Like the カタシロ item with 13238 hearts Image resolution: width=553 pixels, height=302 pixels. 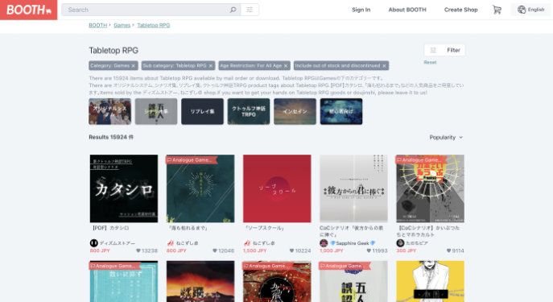[x=138, y=250]
